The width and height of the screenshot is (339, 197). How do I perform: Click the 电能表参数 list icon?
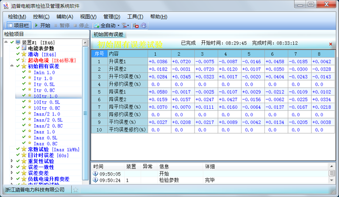click(24, 48)
